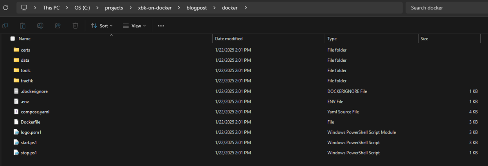Screen dimensions: 488x166
Task: Toggle the select all checkbox beside Name
Action: coord(13,39)
